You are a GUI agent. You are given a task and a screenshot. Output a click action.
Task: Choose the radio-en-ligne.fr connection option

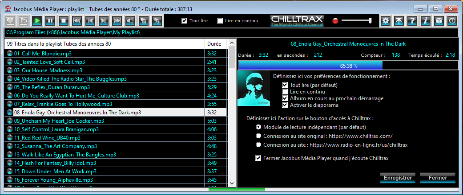pyautogui.click(x=258, y=145)
